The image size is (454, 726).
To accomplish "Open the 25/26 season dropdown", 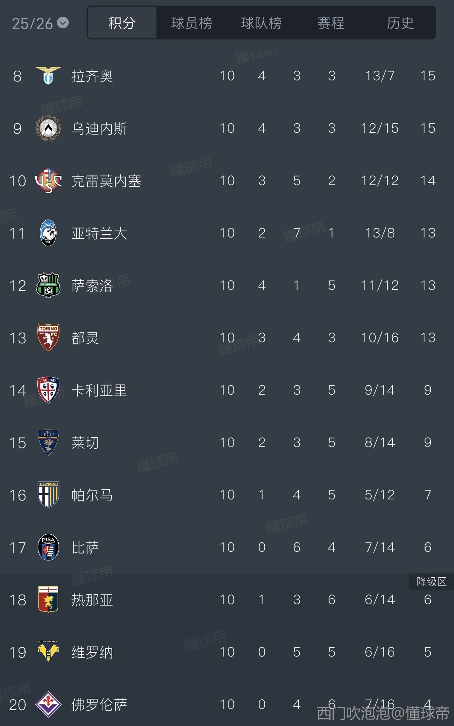I will [40, 23].
